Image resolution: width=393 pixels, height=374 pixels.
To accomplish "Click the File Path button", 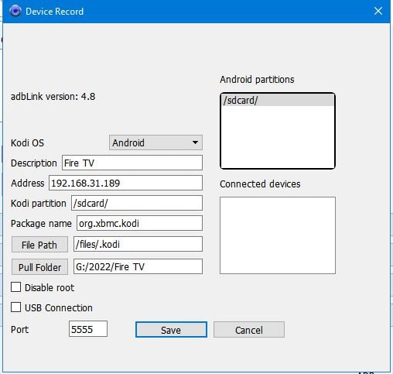I will (x=39, y=245).
